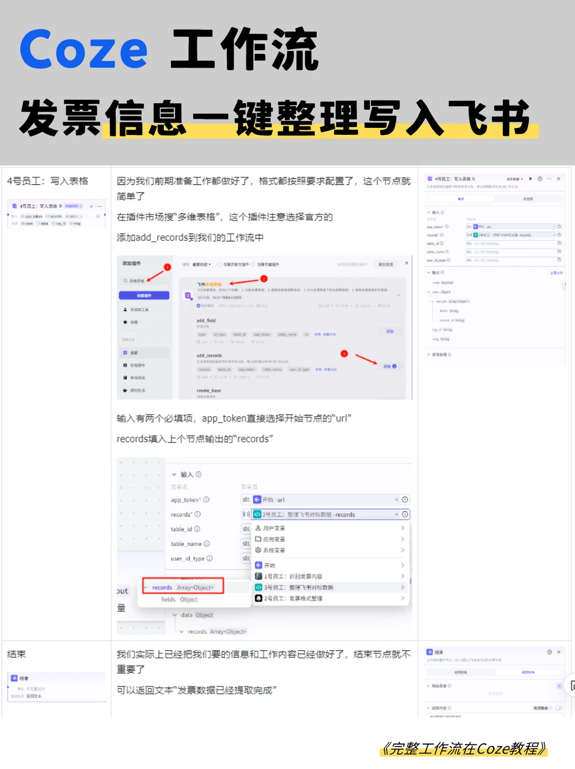Open 查看示例 link under add_records

330,369
